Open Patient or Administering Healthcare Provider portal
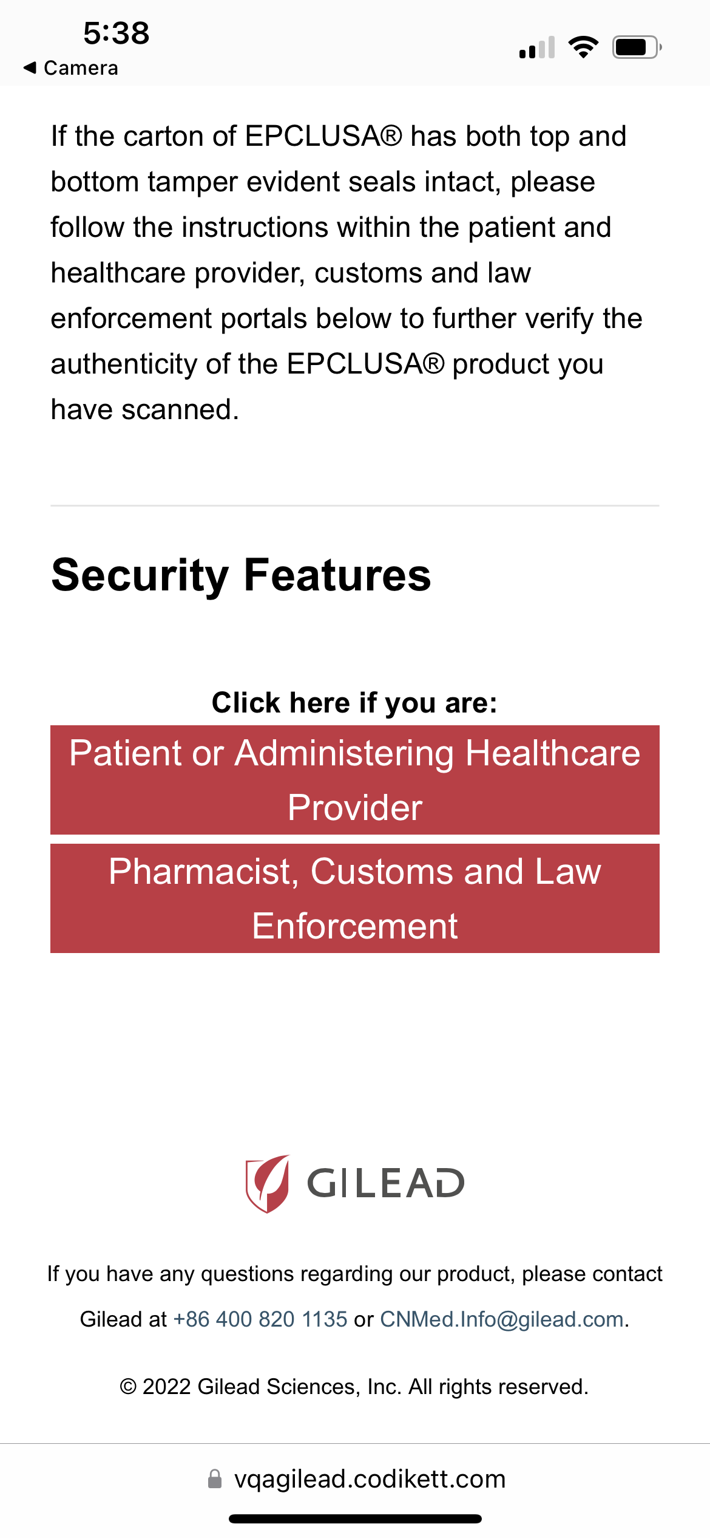 point(355,780)
